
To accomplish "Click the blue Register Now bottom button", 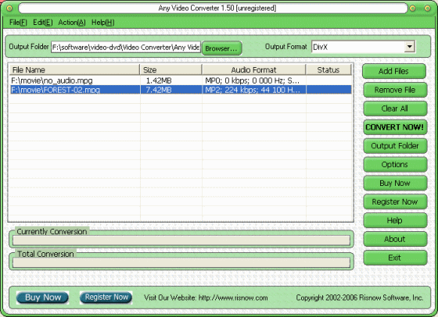I will click(106, 297).
